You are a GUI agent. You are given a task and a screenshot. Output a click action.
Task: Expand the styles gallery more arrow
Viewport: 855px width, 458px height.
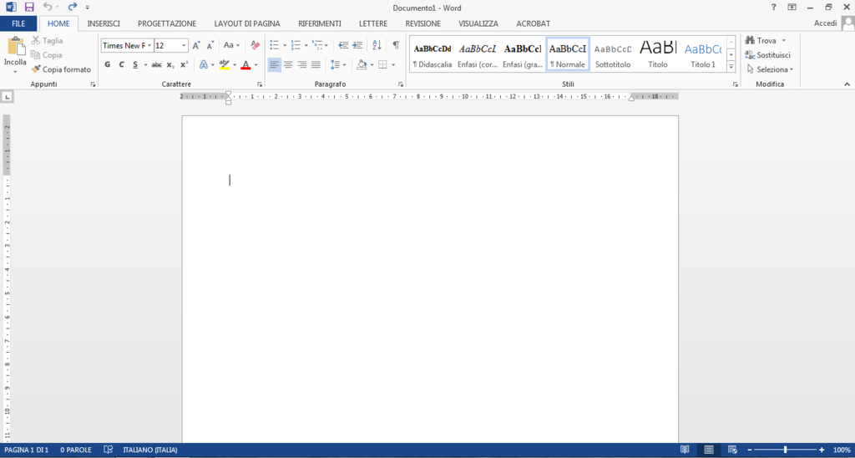[731, 67]
